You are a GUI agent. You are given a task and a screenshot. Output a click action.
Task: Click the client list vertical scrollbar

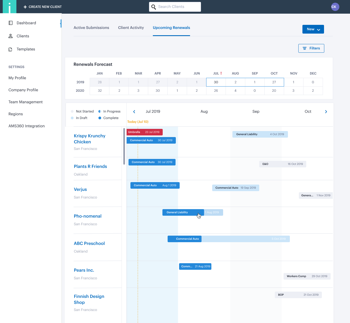coord(124,146)
